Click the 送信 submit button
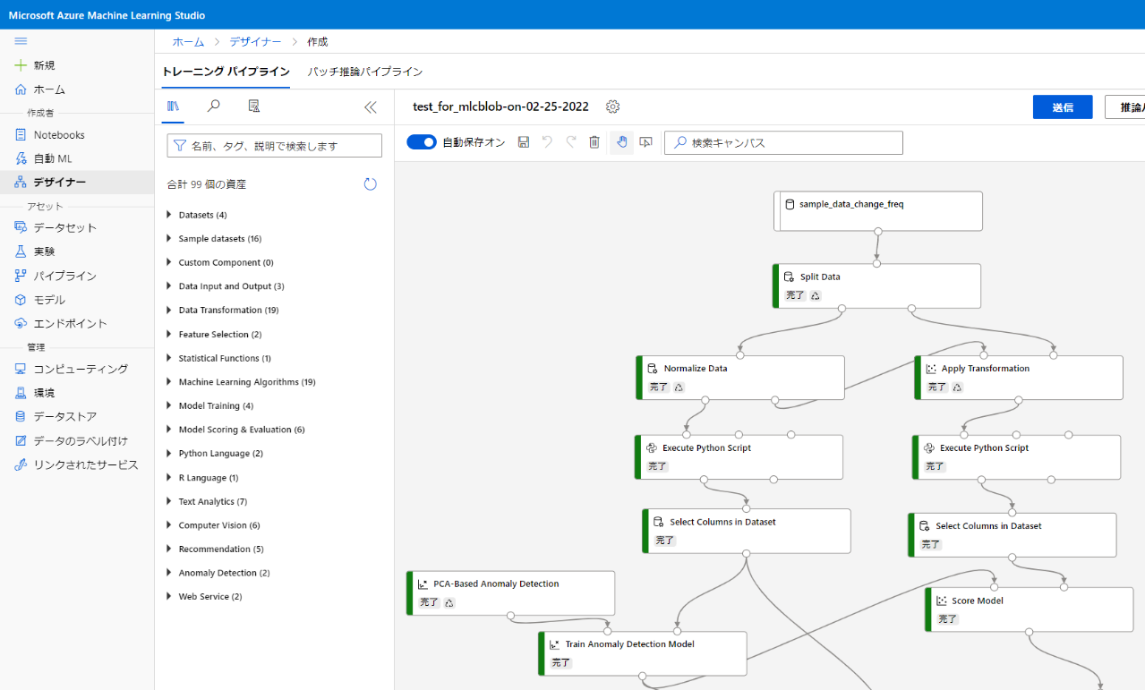Viewport: 1145px width, 690px height. [x=1063, y=107]
